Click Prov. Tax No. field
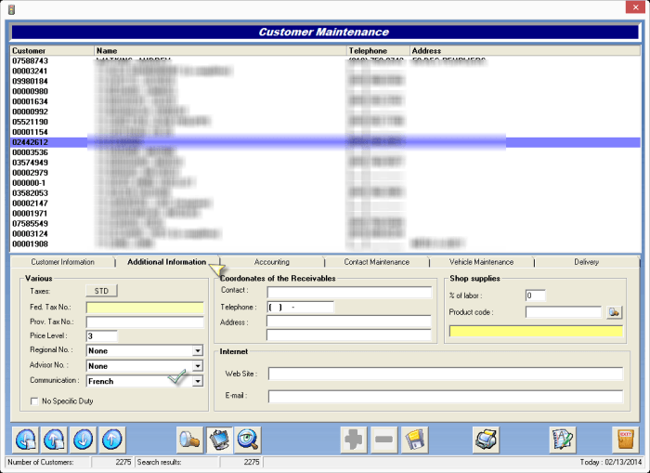This screenshot has height=473, width=650. 145,322
